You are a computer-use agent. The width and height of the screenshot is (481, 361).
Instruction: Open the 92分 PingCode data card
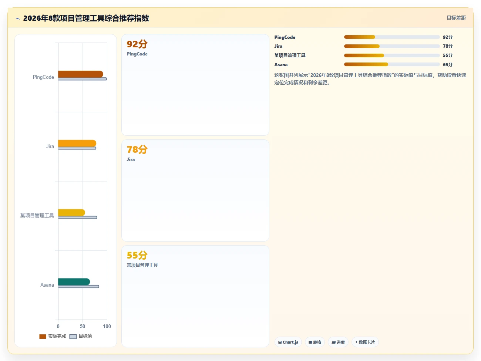pos(195,85)
